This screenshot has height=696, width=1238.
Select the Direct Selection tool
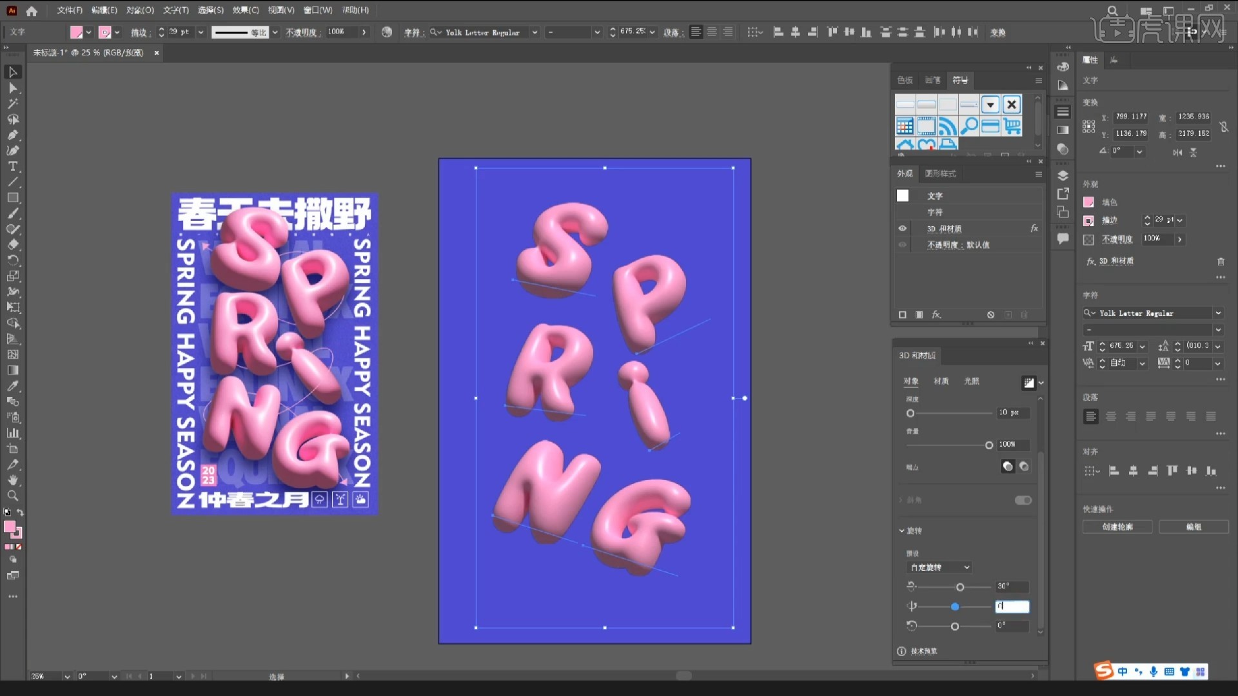12,88
